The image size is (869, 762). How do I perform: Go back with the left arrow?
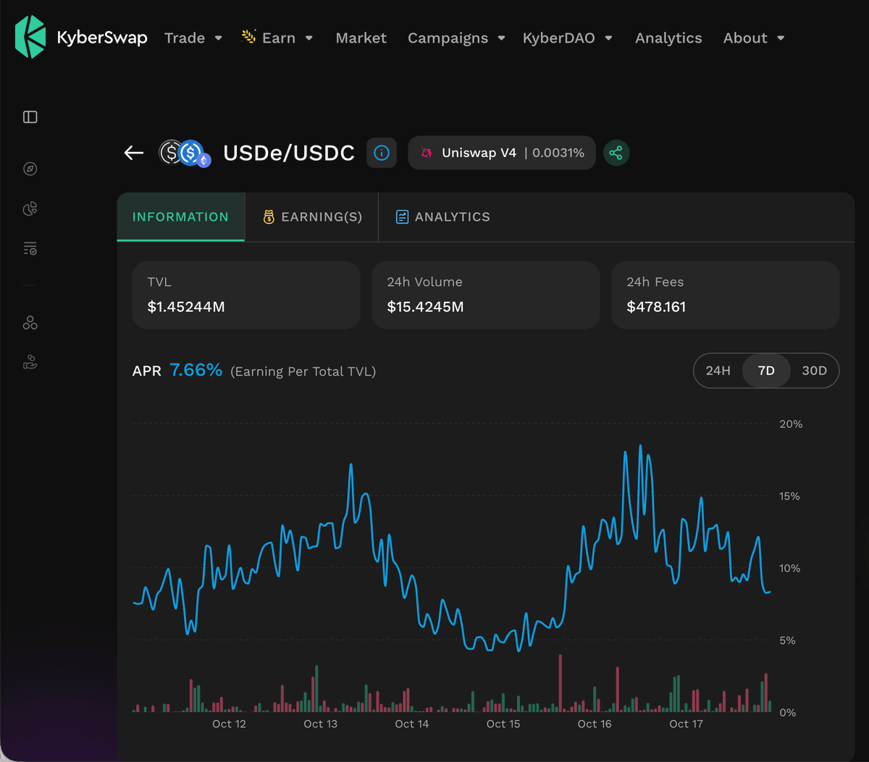coord(134,153)
